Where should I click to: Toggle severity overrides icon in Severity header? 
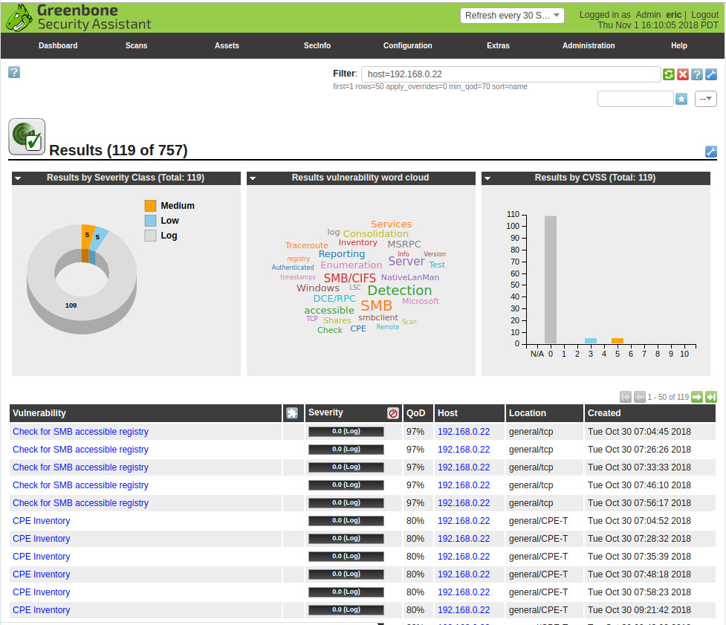click(x=393, y=413)
